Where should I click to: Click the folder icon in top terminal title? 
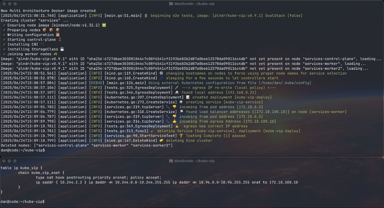click(x=171, y=4)
